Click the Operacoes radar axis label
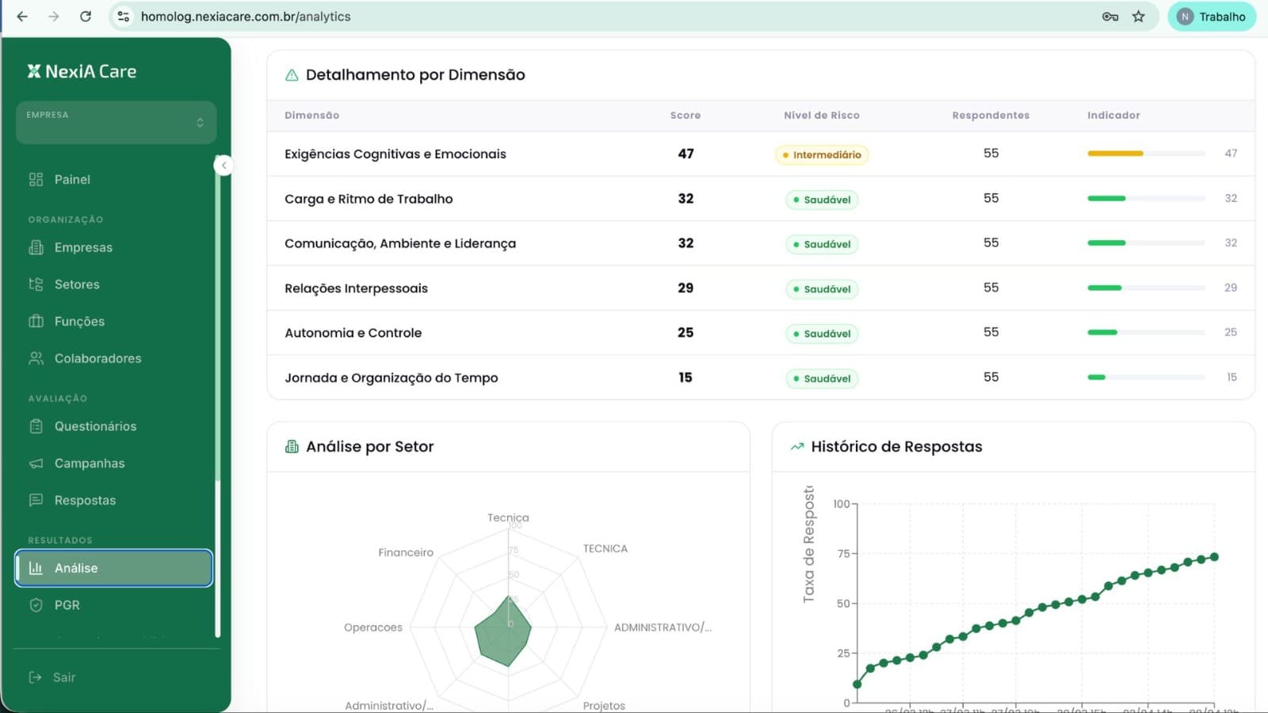1268x713 pixels. pos(373,627)
